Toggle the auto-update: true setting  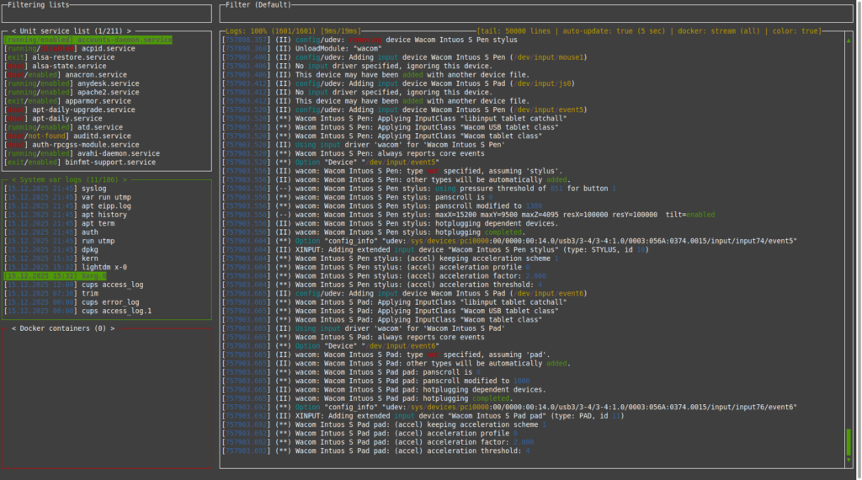click(x=615, y=30)
